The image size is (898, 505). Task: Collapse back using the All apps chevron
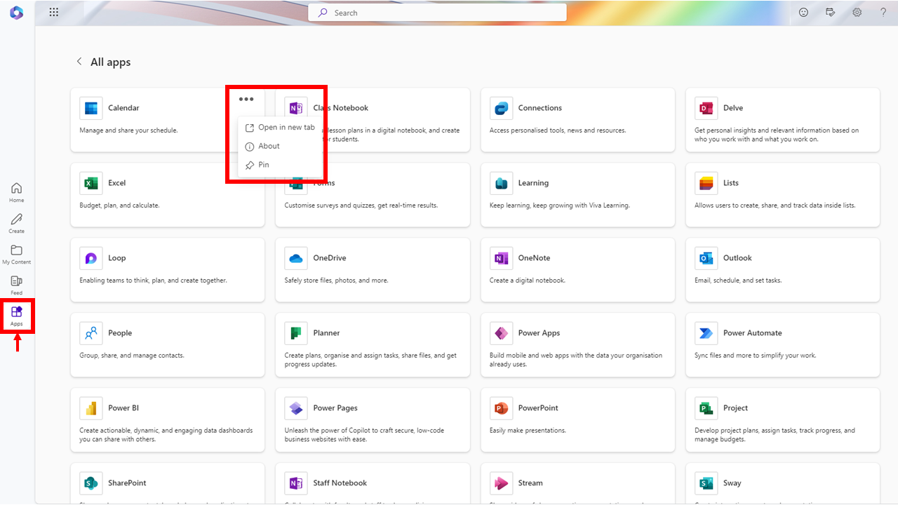79,61
